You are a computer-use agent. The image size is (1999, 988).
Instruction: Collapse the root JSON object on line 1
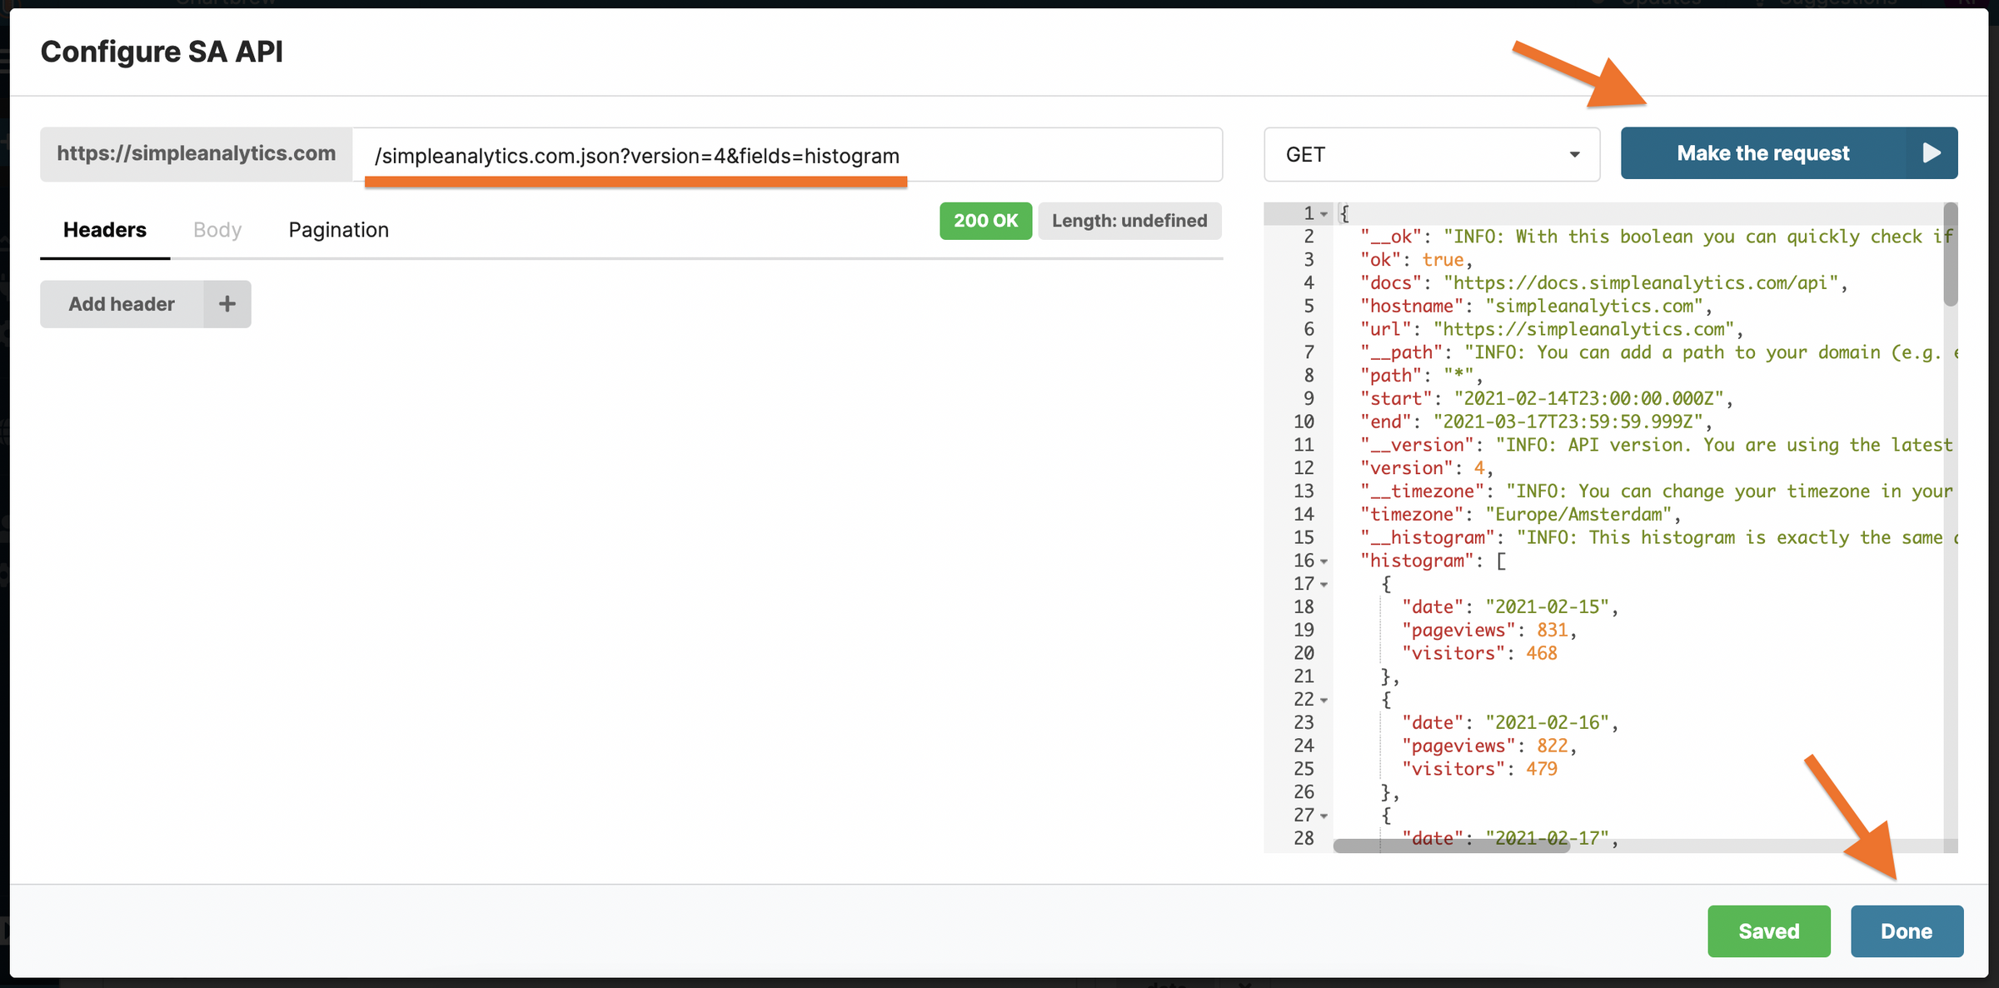pyautogui.click(x=1324, y=213)
